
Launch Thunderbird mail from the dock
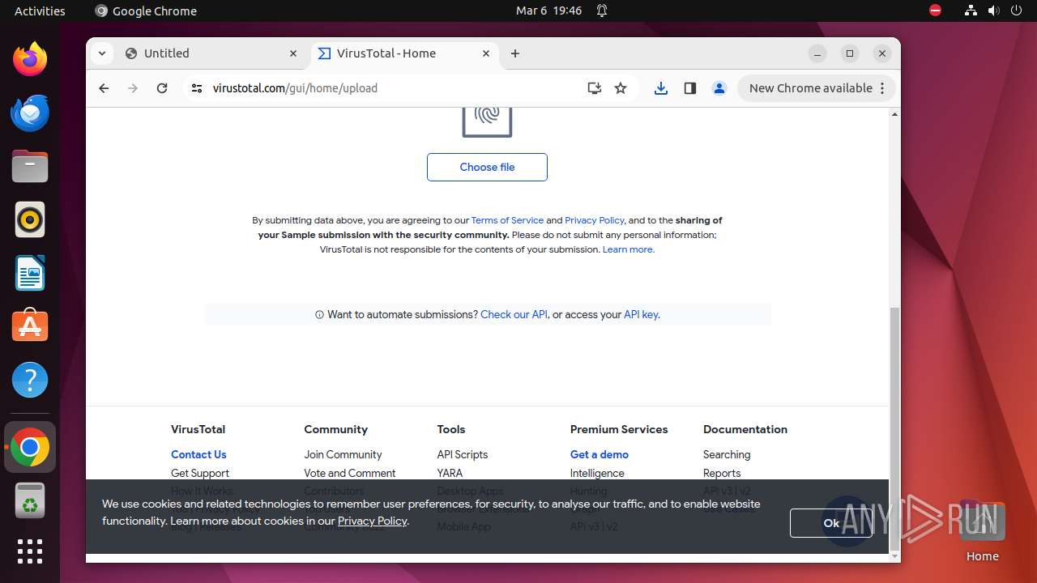(x=30, y=113)
